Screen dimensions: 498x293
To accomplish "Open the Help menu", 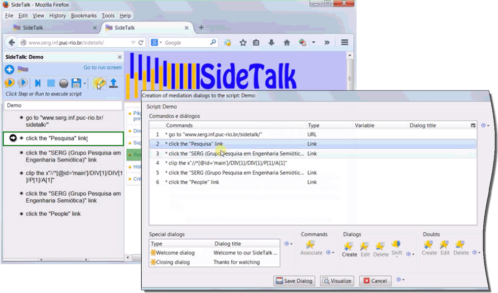I will 125,16.
